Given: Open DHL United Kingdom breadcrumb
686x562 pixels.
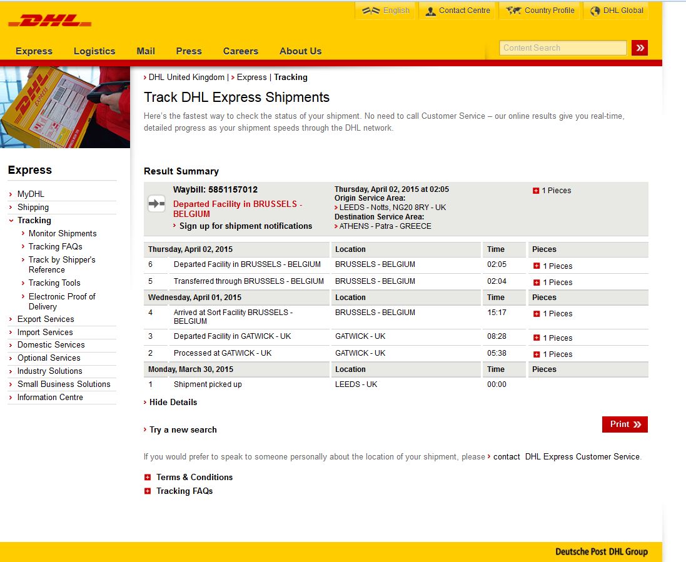Looking at the screenshot, I should [186, 78].
